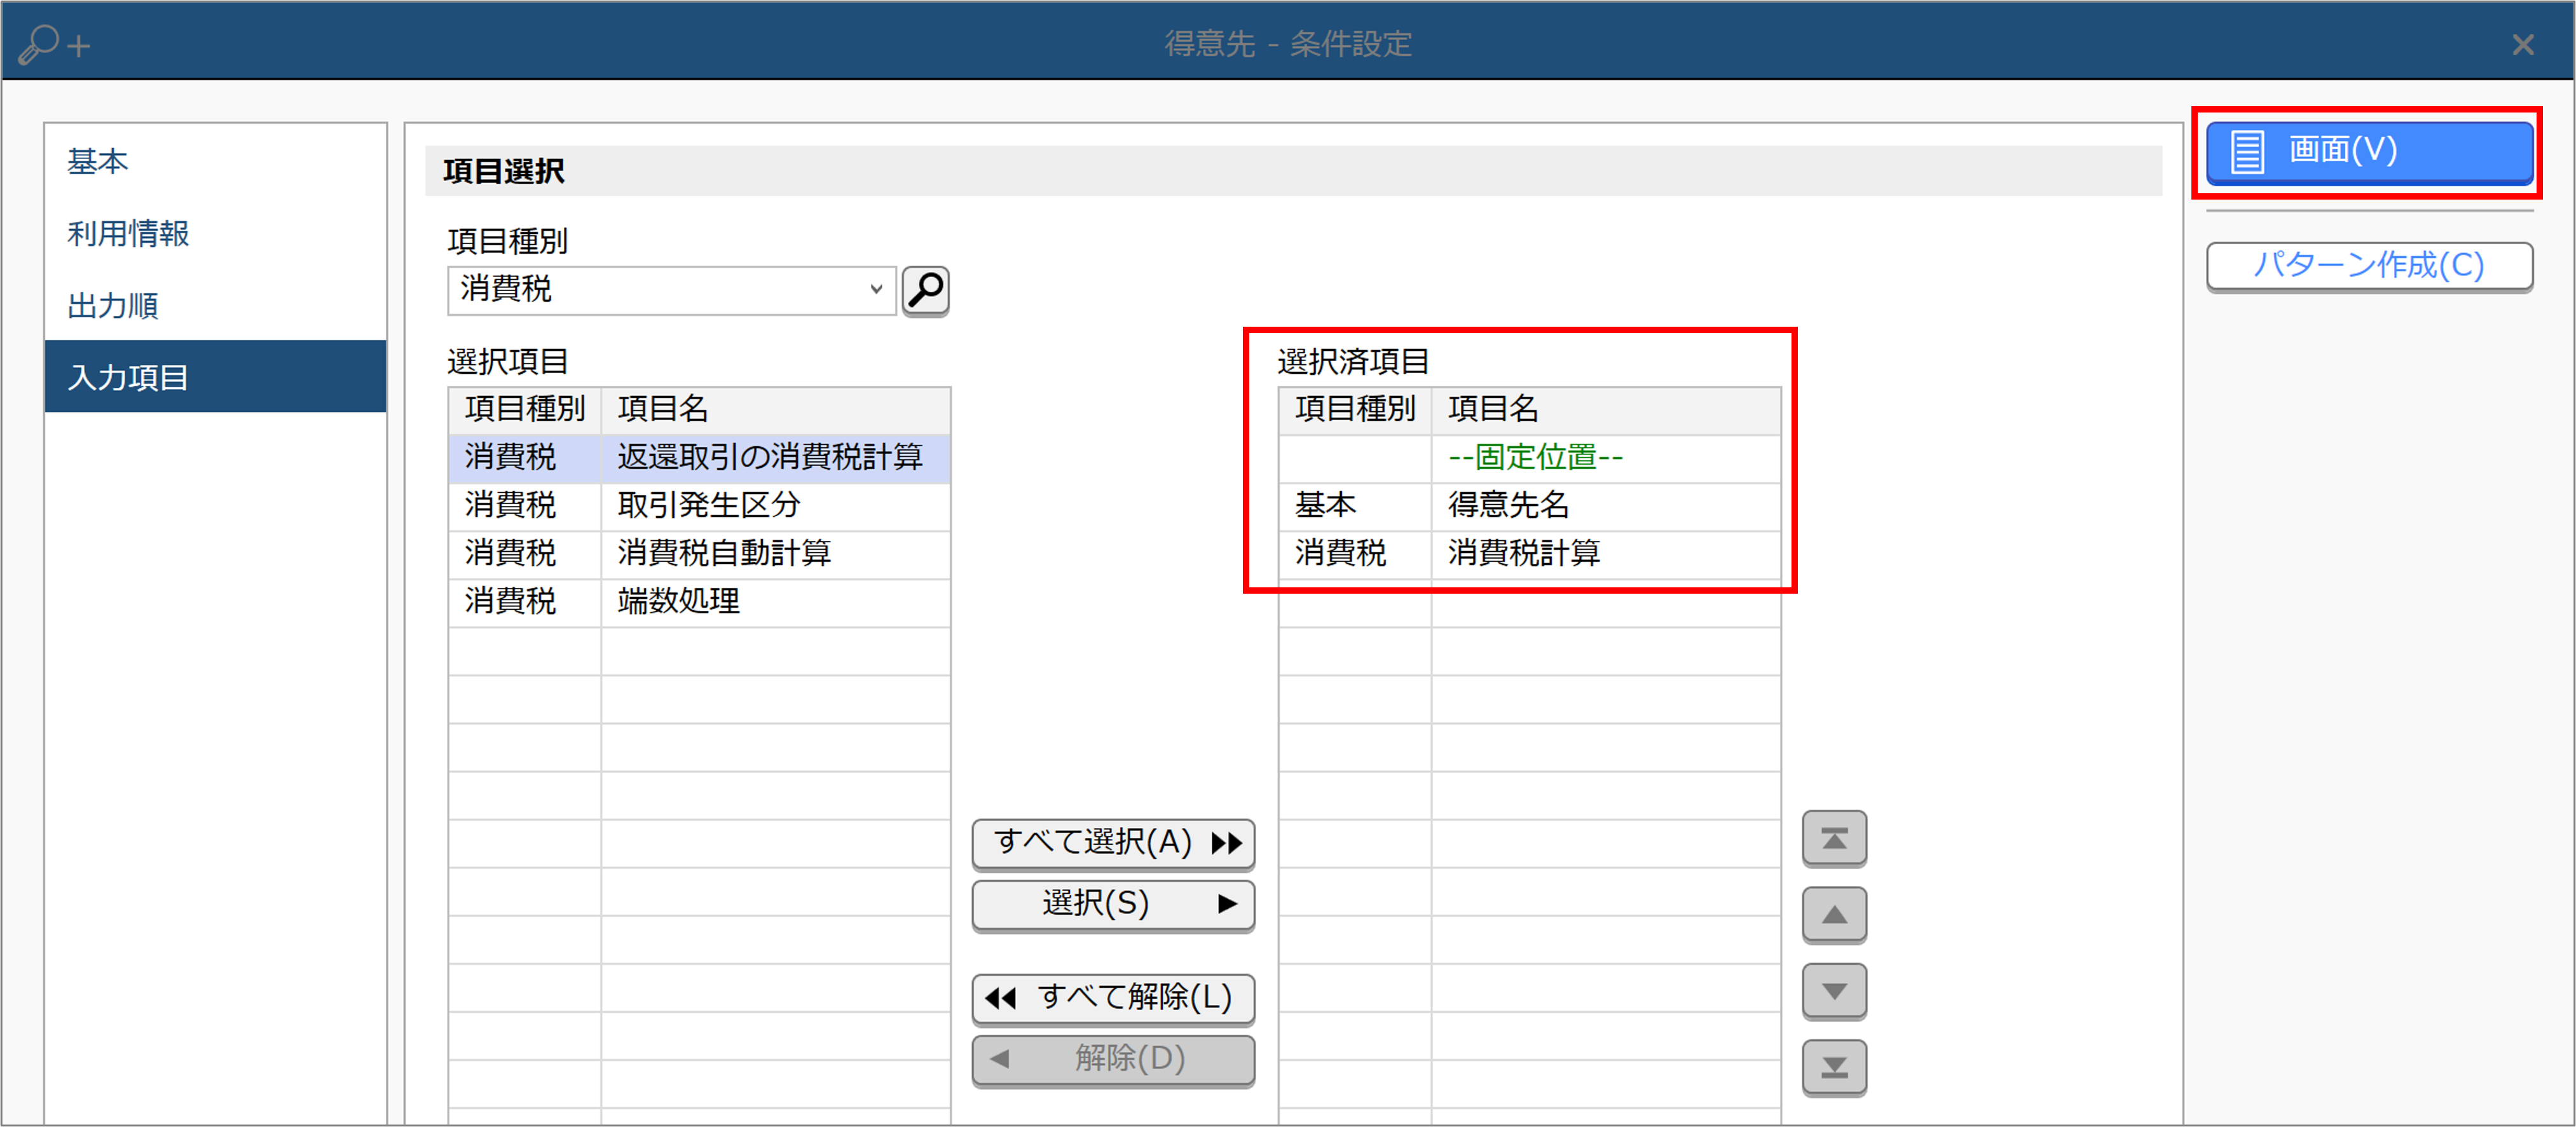Screen dimensions: 2576x1127
Task: Move selected item up one row
Action: pos(1834,915)
